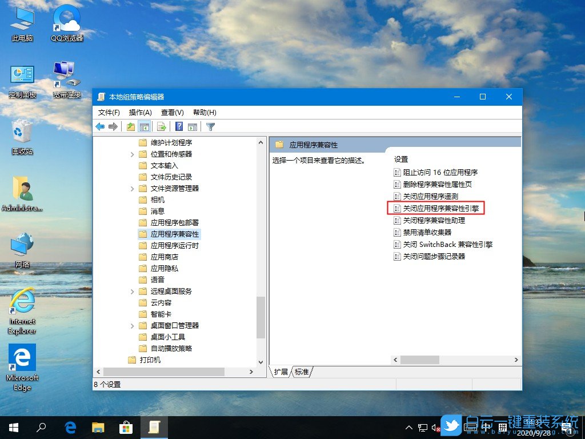Switch to the 标准 tab
Screen dimensions: 585x439
303,372
